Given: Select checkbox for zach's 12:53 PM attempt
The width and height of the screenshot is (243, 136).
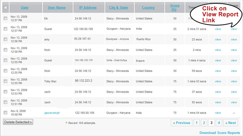Looking at the screenshot, I should [x=6, y=92].
